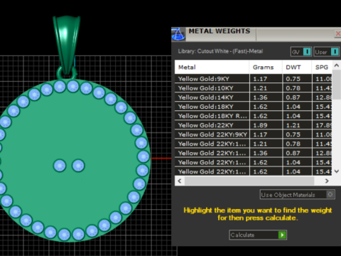Close the Metal Weights panel
The image size is (341, 256).
(337, 33)
